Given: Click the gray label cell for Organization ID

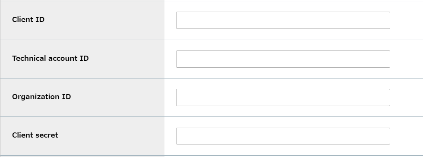Looking at the screenshot, I should point(82,97).
